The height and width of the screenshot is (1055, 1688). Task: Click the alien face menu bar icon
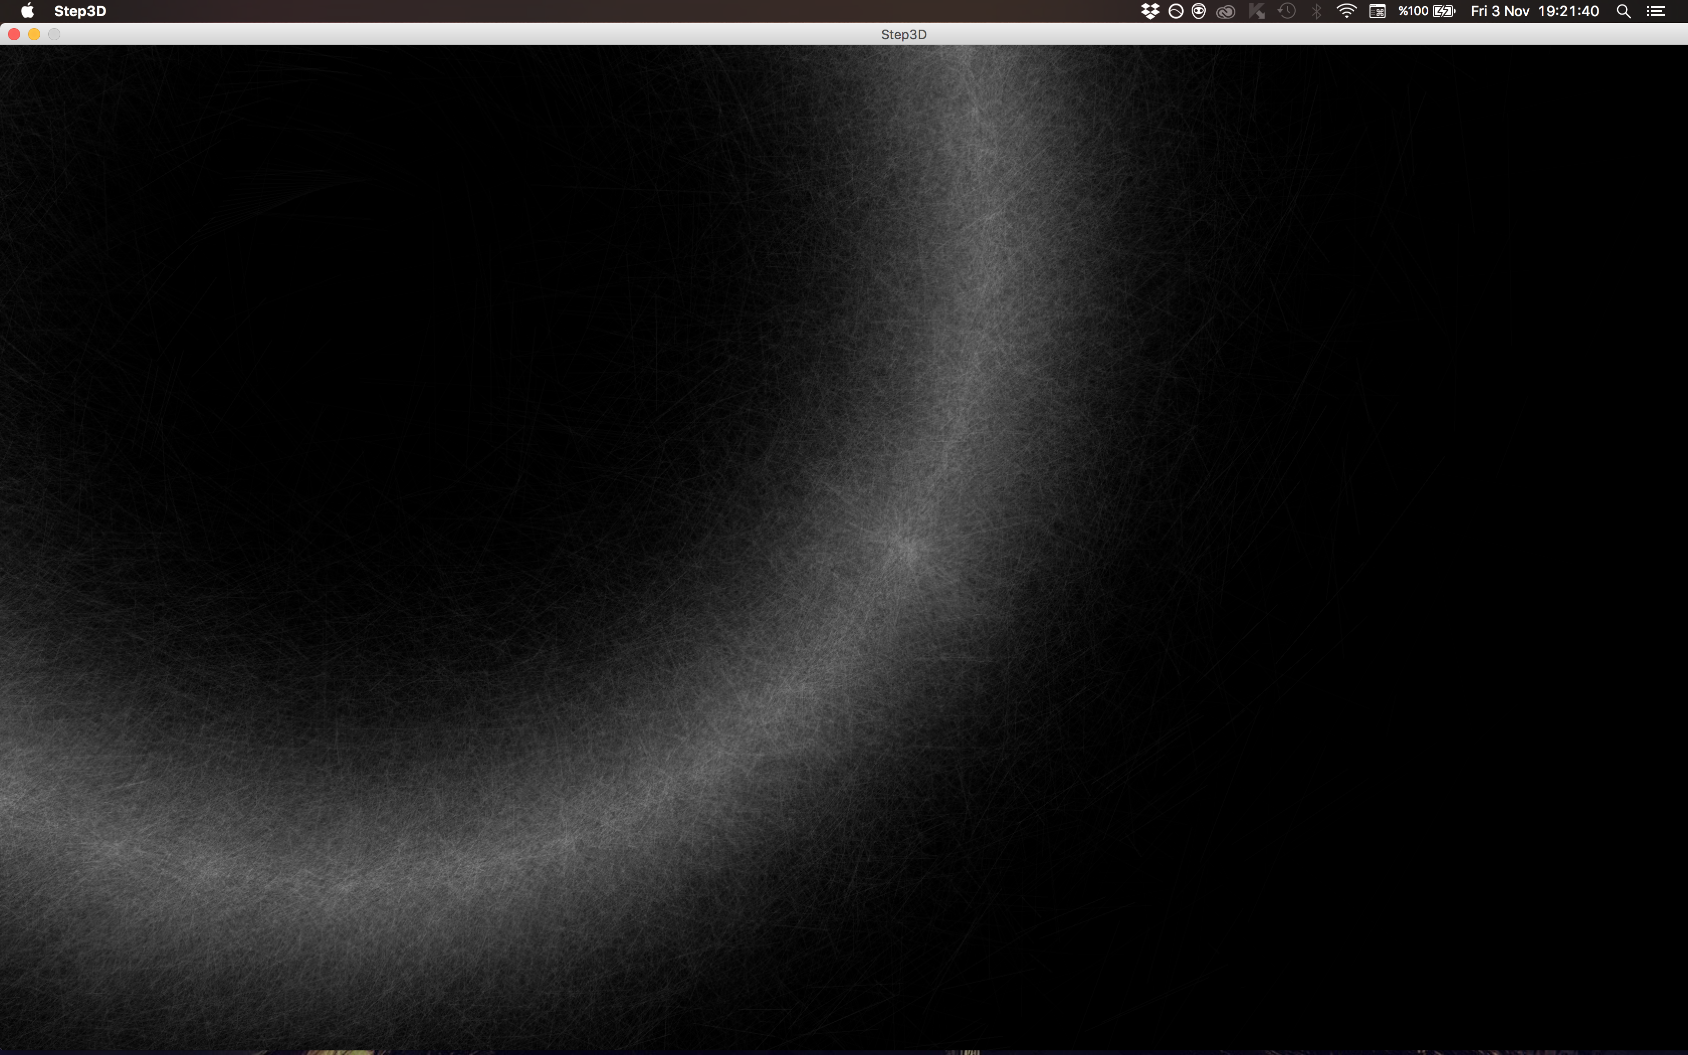1199,11
